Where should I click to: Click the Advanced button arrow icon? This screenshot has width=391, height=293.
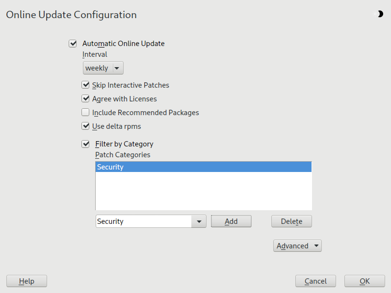pos(315,246)
